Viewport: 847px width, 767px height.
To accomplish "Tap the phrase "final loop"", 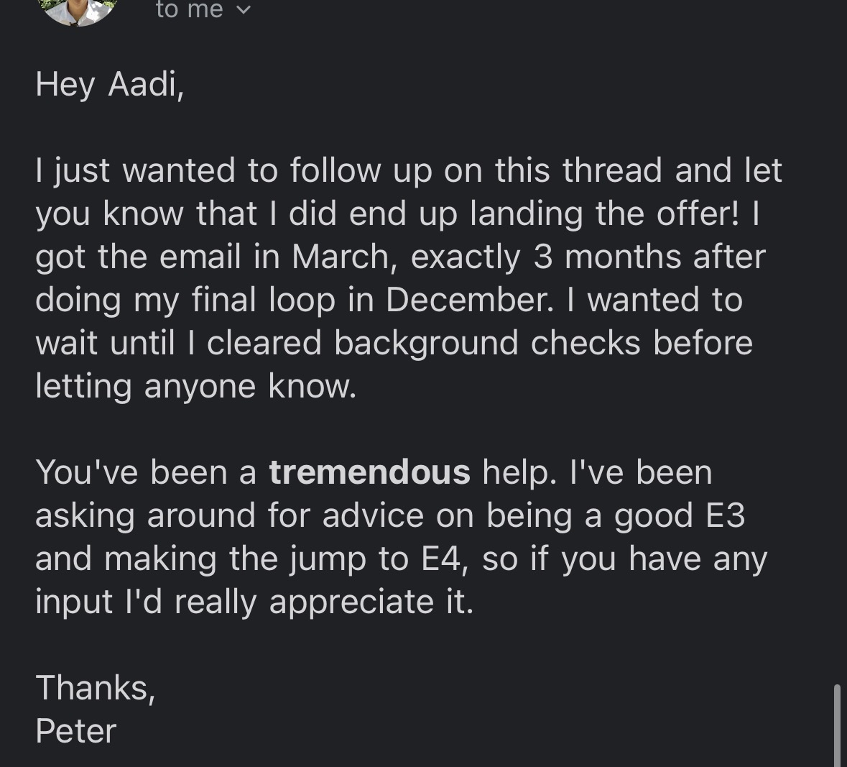I will tap(264, 300).
